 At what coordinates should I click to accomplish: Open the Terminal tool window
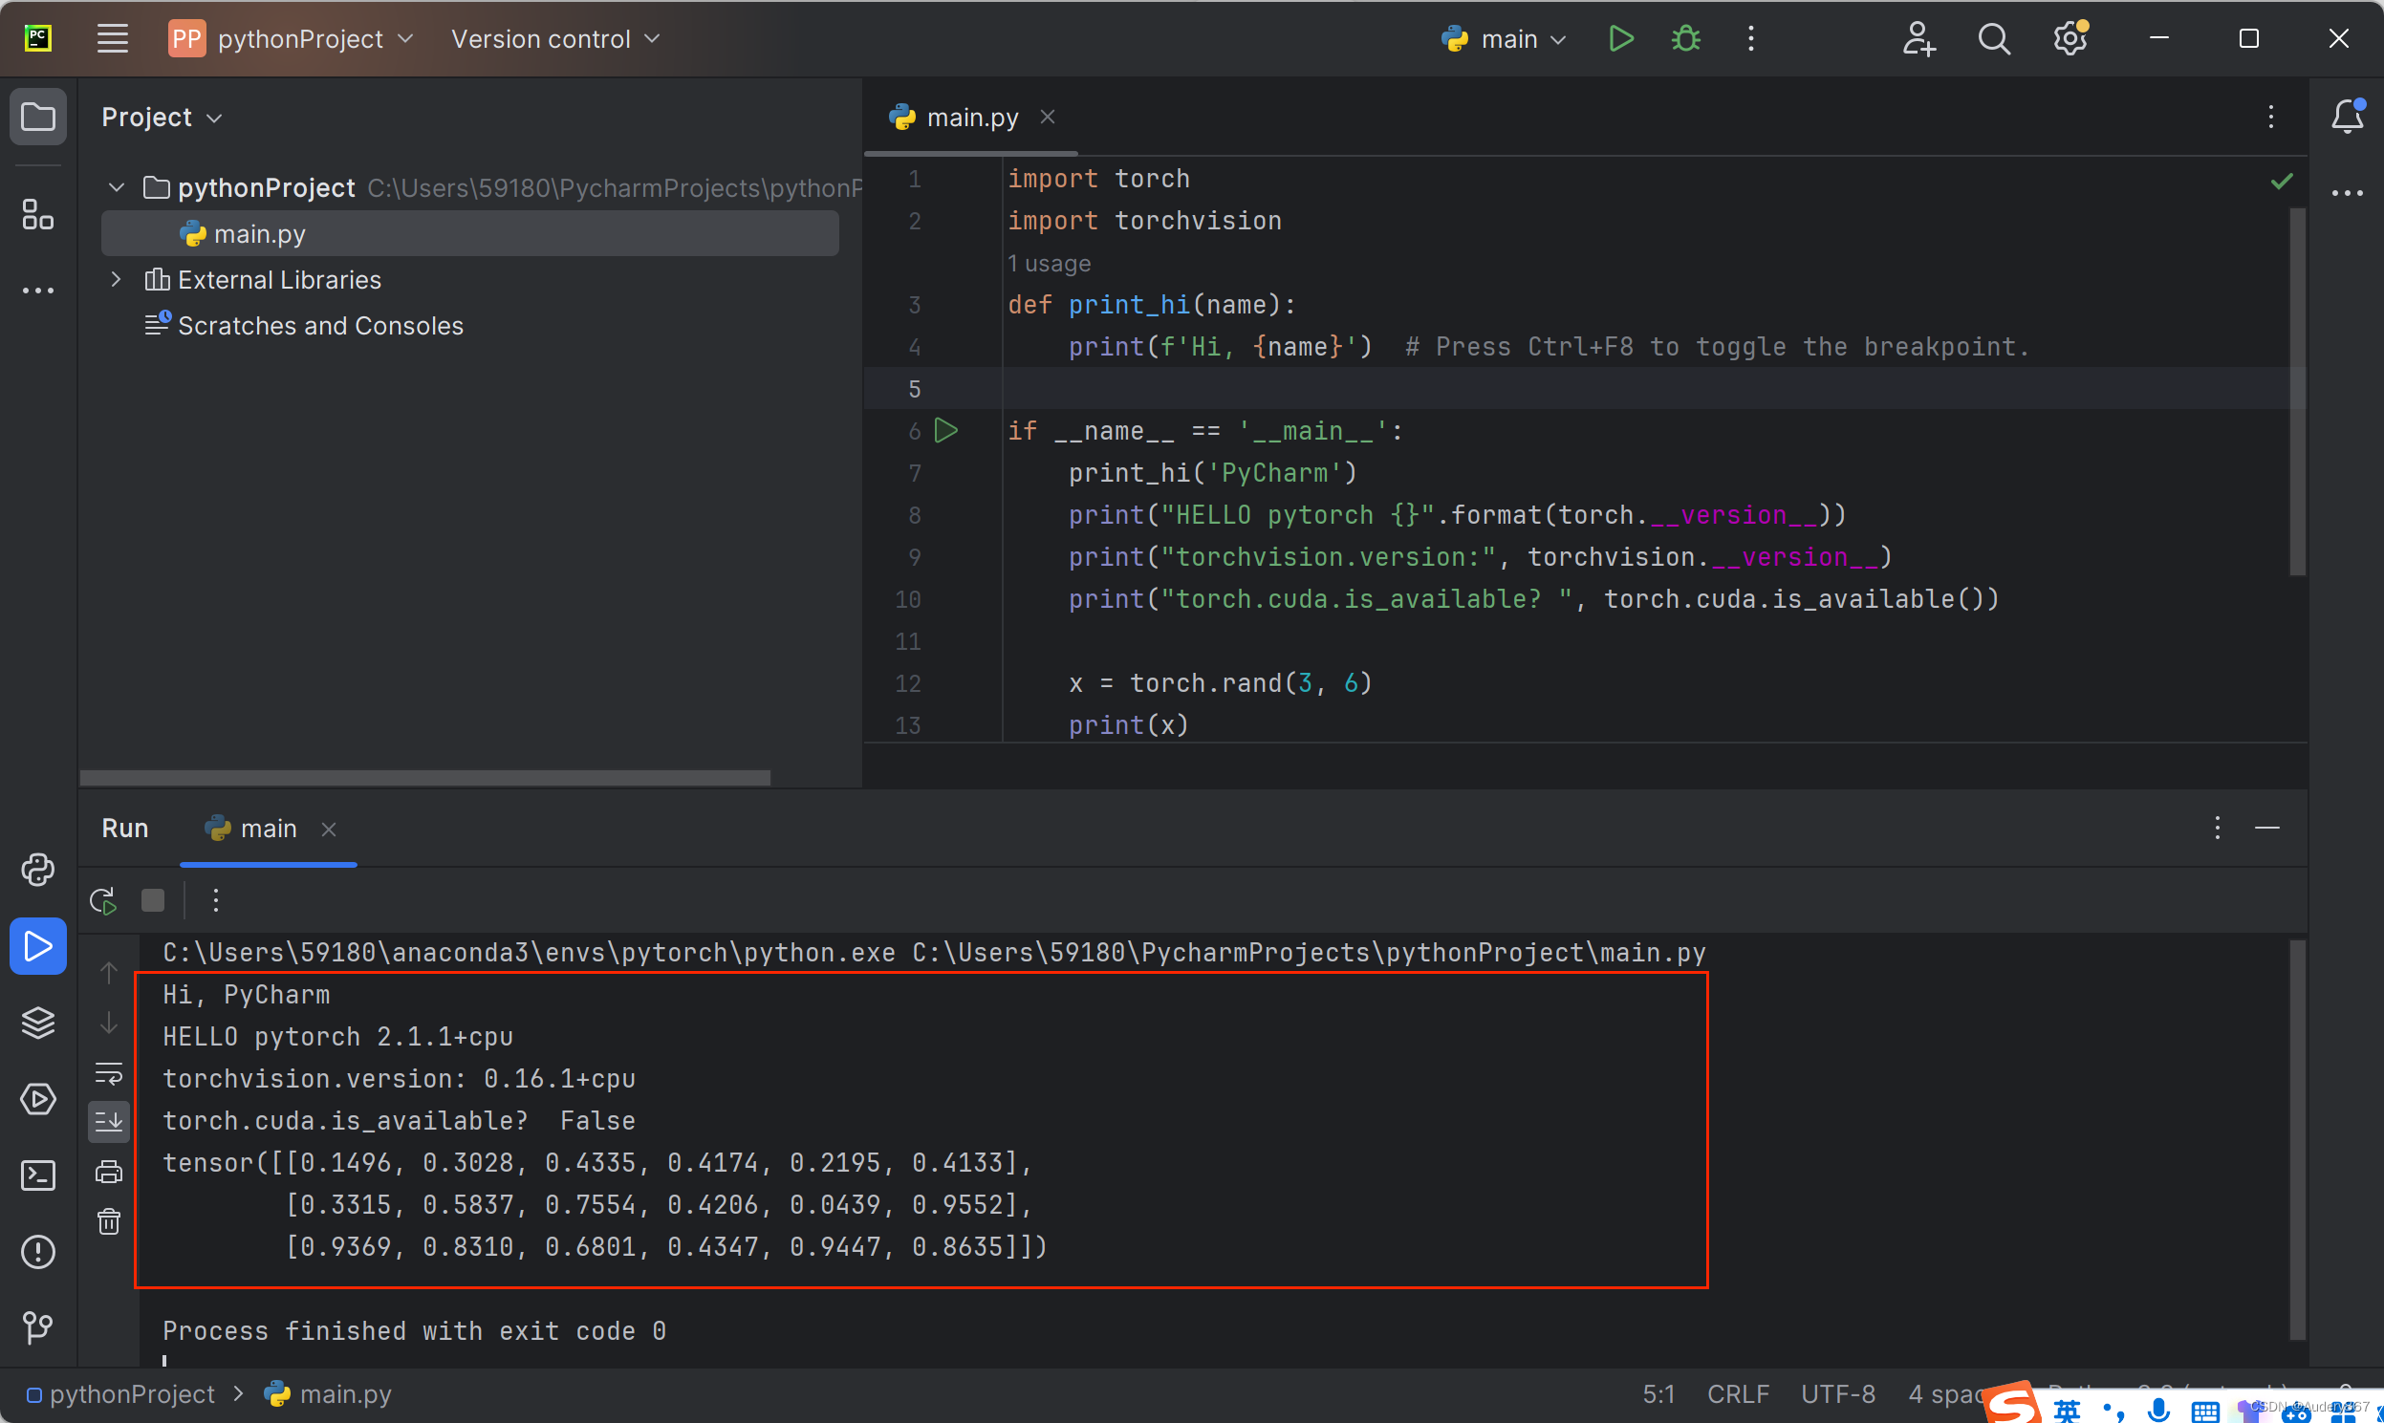(x=38, y=1175)
